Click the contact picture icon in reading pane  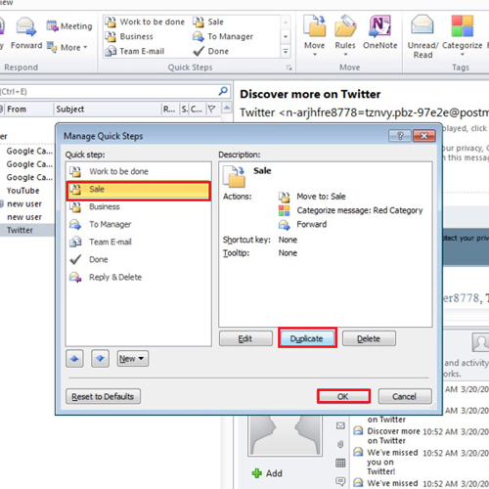point(480,342)
